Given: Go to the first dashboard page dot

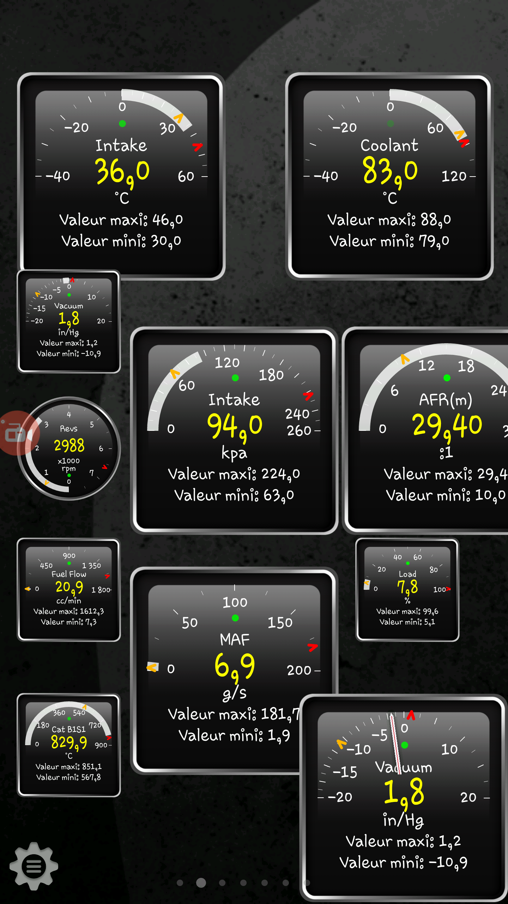Looking at the screenshot, I should pyautogui.click(x=180, y=883).
